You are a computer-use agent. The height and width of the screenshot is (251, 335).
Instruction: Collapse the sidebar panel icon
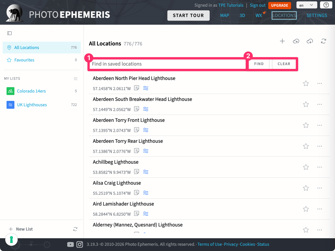9,33
